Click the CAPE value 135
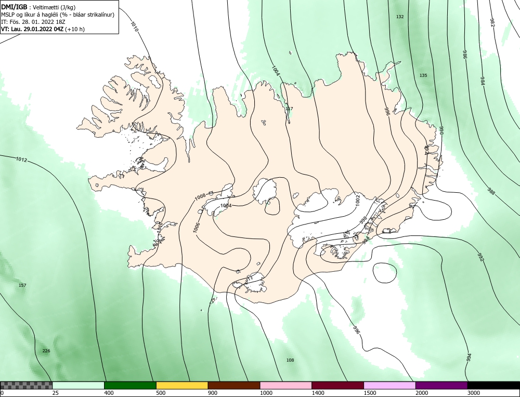The image size is (520, 397). pos(423,75)
